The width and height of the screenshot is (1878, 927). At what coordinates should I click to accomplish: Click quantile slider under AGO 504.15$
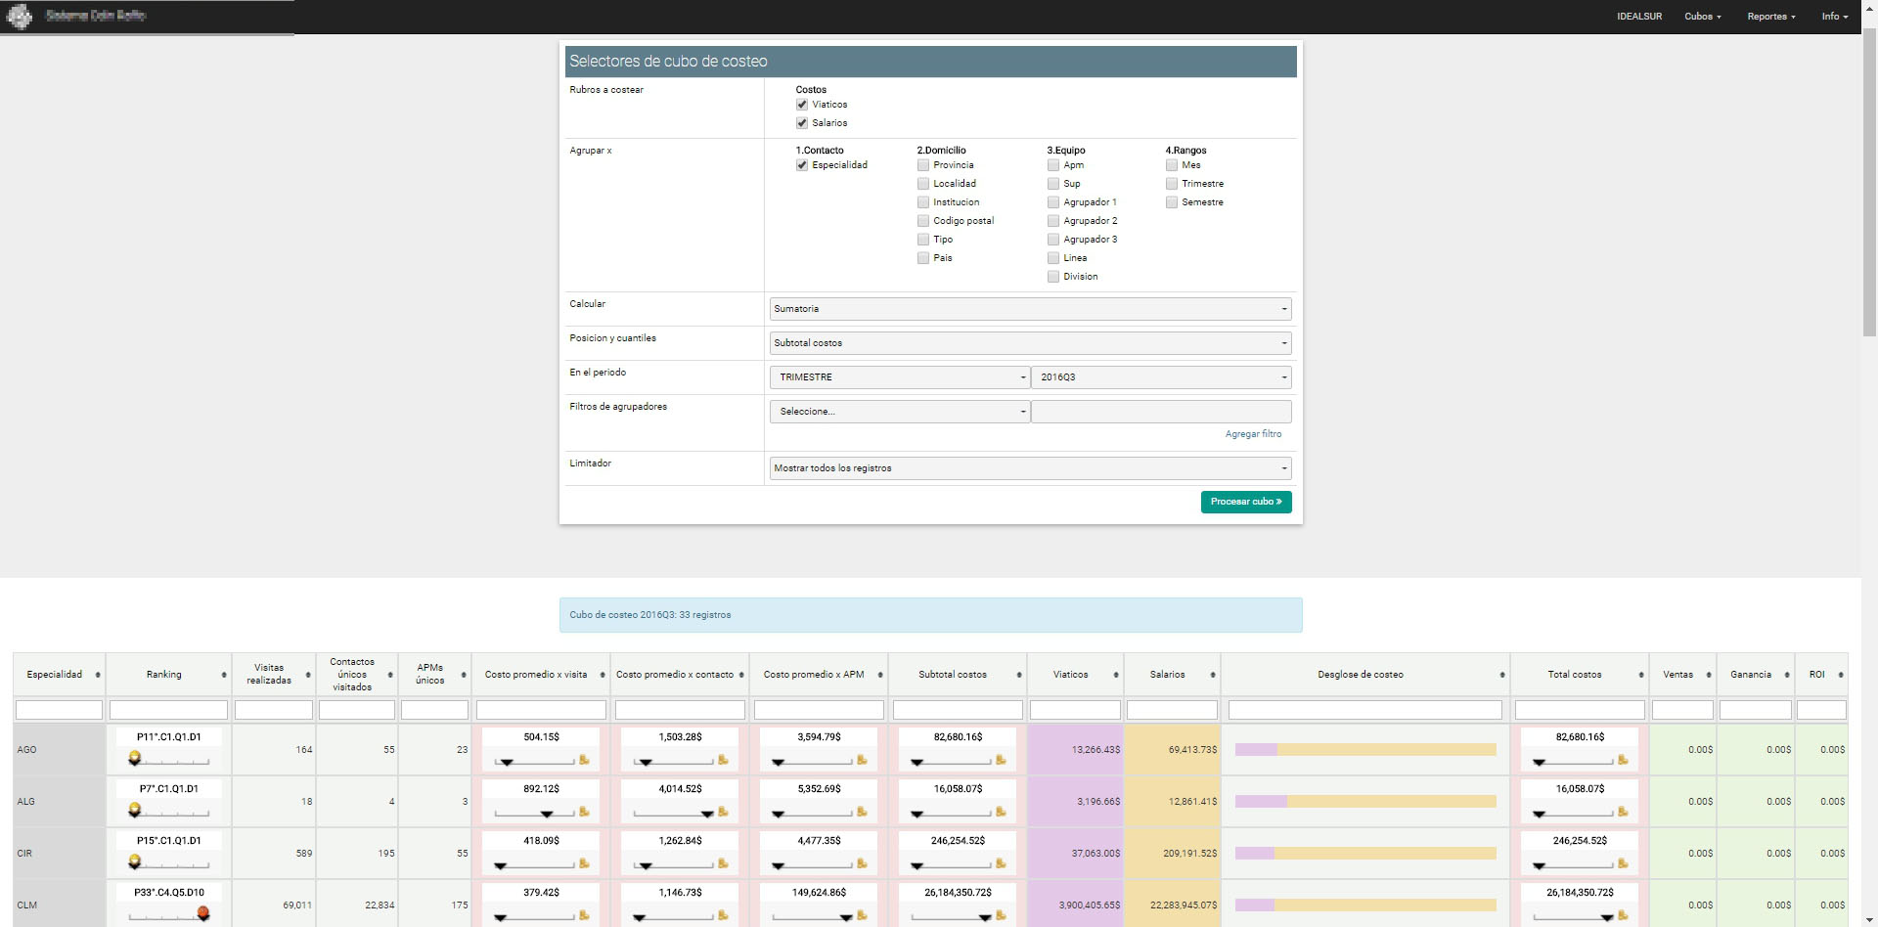point(534,761)
